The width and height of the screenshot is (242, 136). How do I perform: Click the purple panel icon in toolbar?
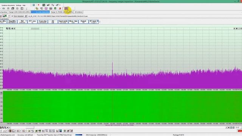pyautogui.click(x=46, y=8)
